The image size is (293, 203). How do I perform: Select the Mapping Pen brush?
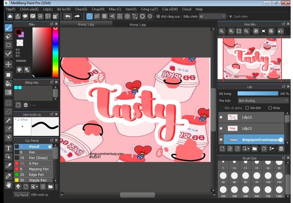point(33,169)
